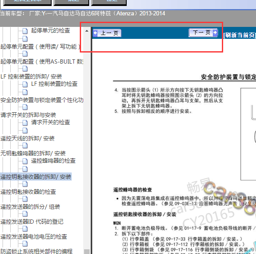Open tree entry 起停单元配置（使用读/写功能）
Image resolution: width=256 pixels, height=254 pixels.
[x=41, y=47]
